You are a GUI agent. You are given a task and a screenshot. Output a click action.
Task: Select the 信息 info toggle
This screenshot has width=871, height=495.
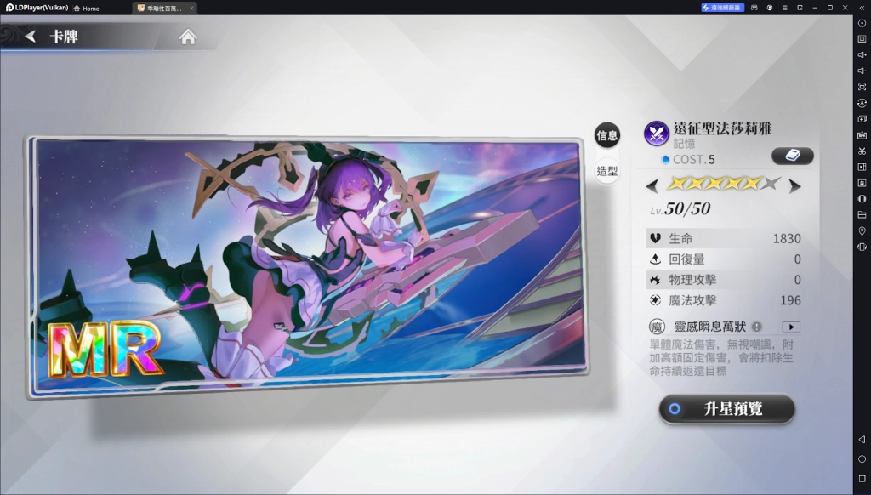click(x=606, y=134)
